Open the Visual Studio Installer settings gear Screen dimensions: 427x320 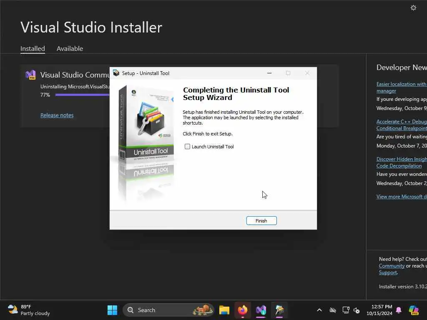[x=413, y=7]
